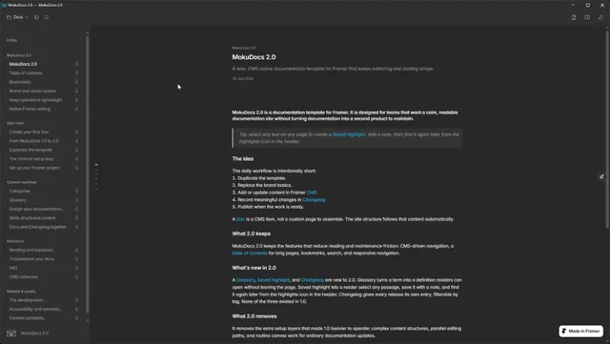Viewport: 610px width, 344px height.
Task: Open The minimal setup loop page
Action: [x=31, y=159]
